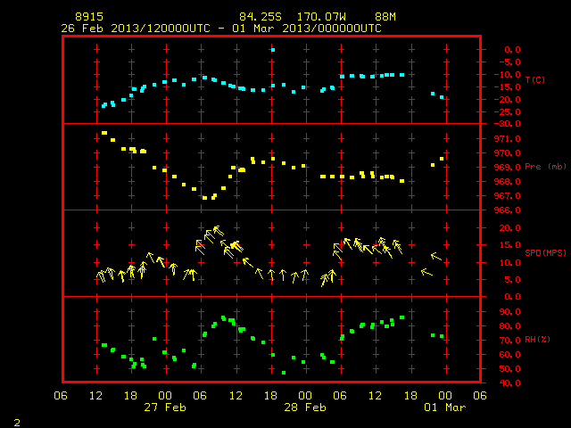
Task: Click the RH(%) humidity axis label
Action: 537,340
